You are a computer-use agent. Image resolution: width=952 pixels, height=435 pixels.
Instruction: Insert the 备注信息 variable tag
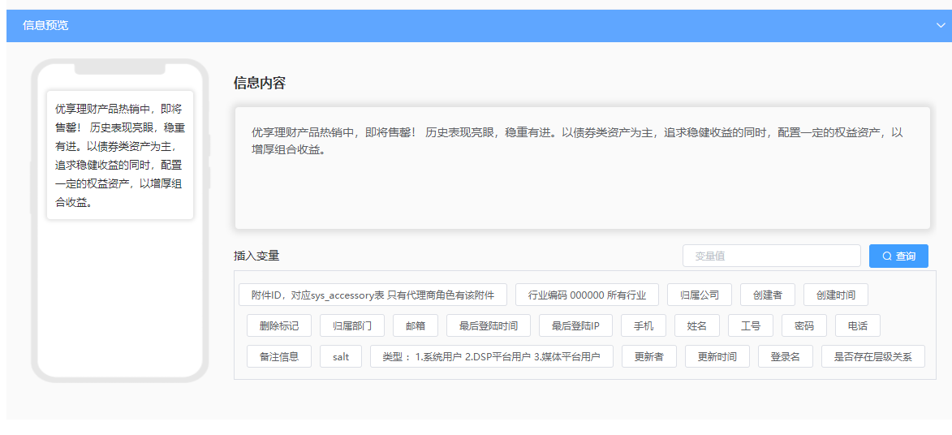tap(279, 356)
